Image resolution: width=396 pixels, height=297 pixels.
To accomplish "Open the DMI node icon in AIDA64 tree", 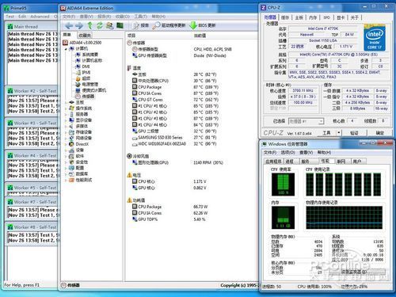I will pos(78,67).
